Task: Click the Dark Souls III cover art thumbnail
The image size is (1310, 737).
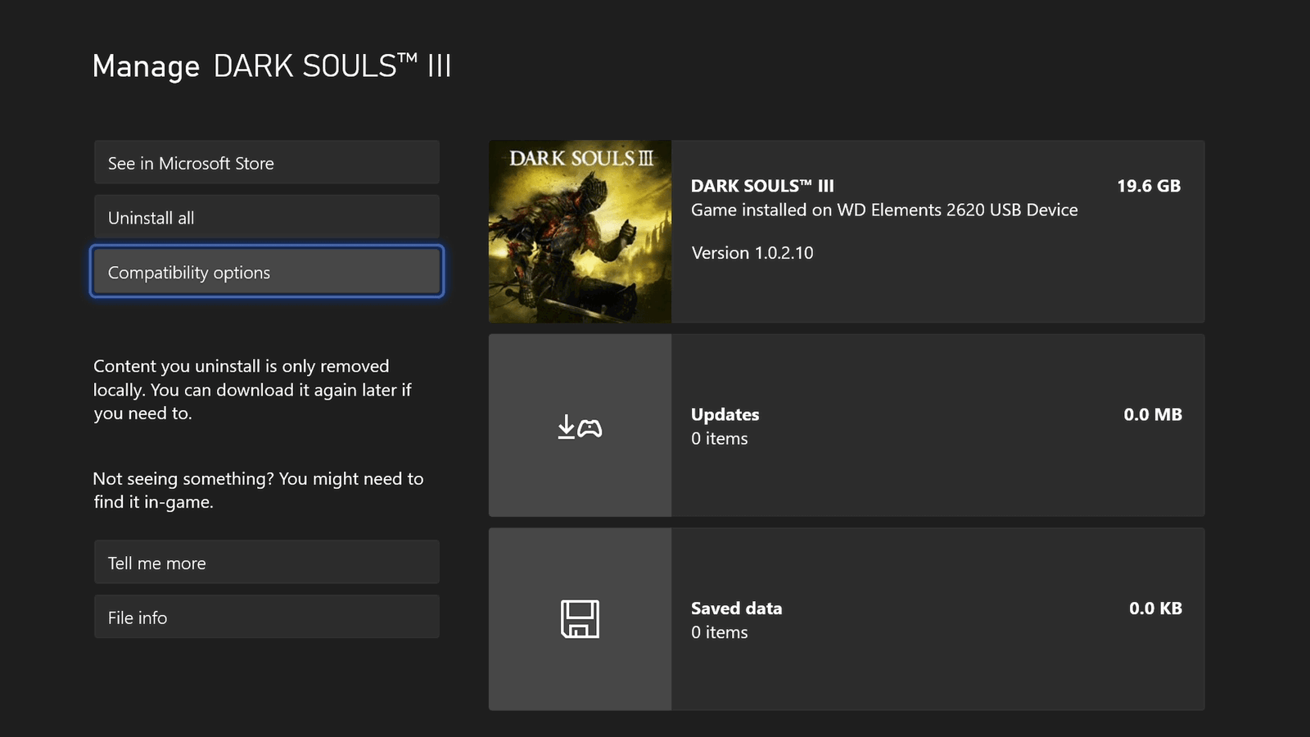Action: tap(580, 232)
